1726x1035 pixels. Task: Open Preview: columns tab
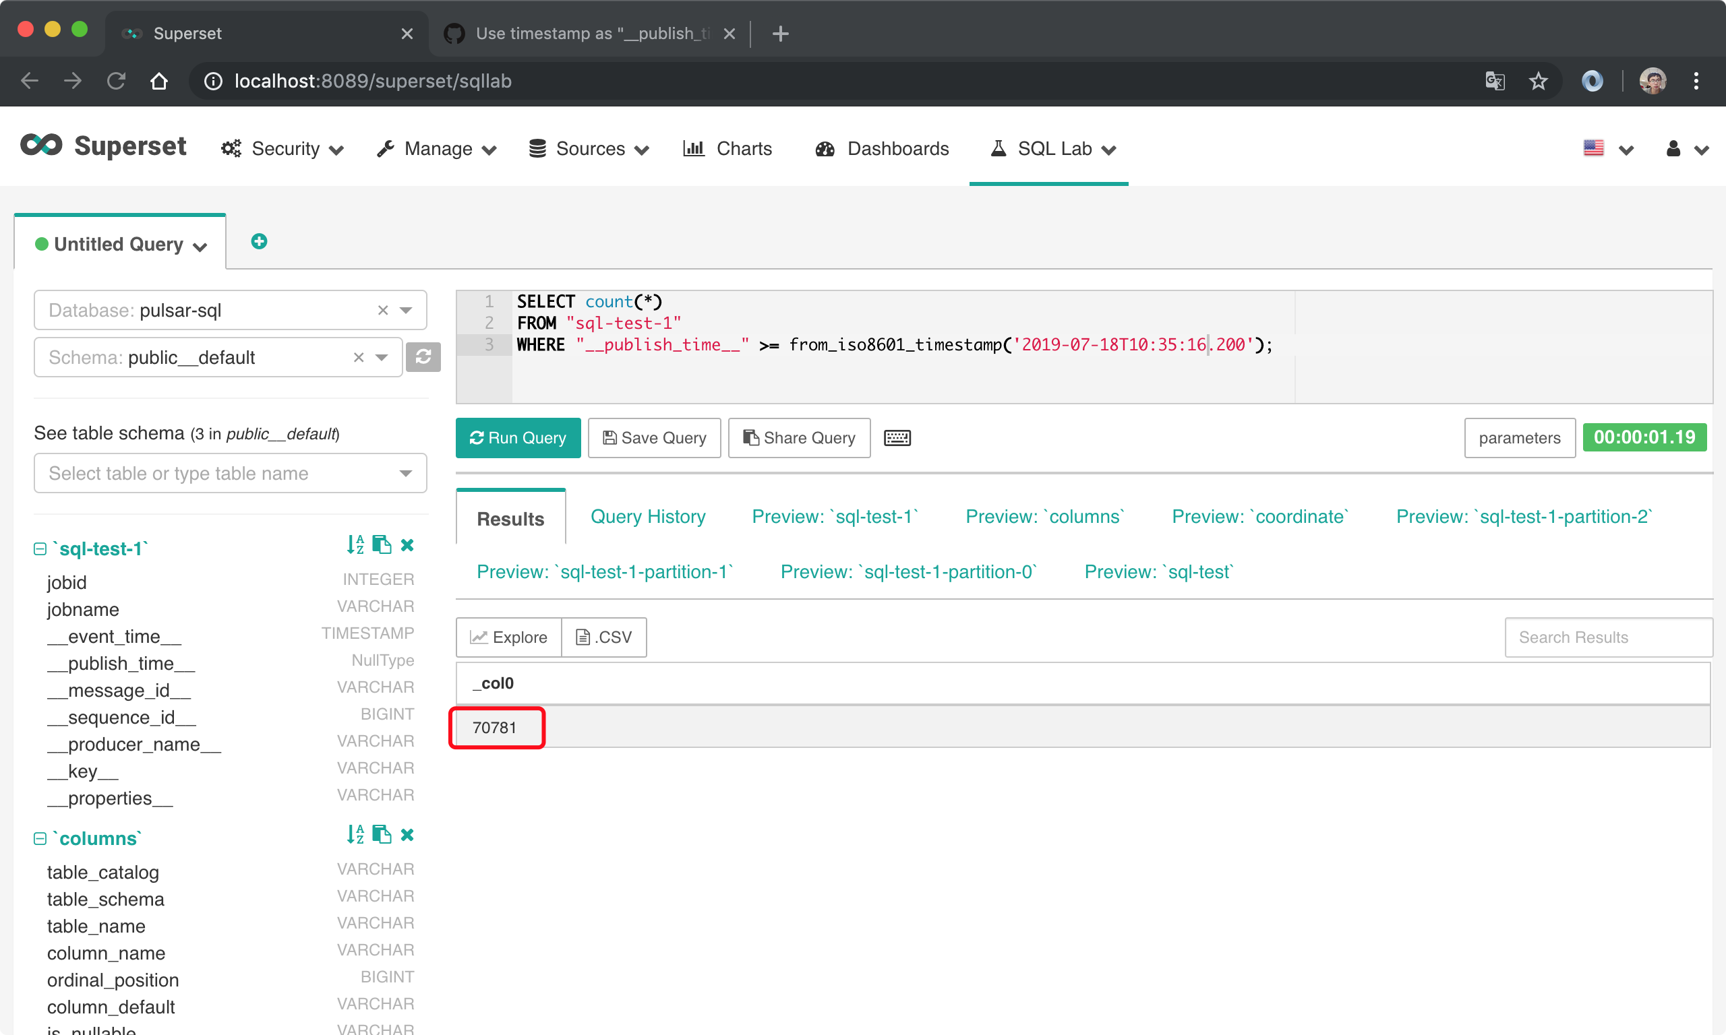1045,517
